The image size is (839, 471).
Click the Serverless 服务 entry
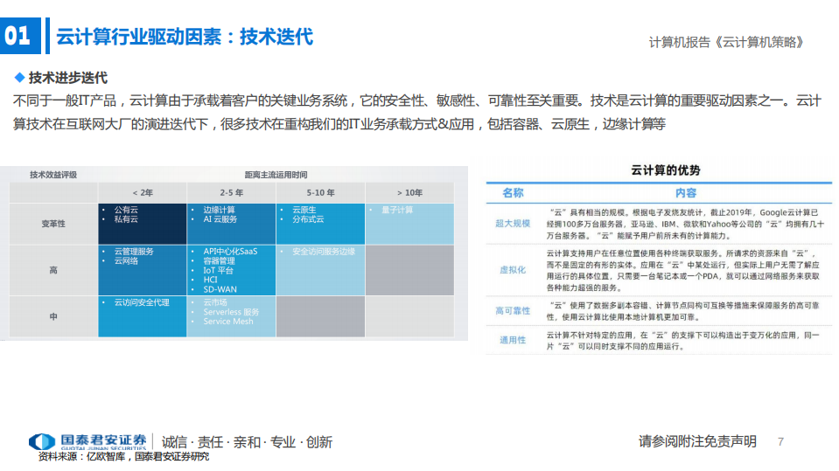231,312
